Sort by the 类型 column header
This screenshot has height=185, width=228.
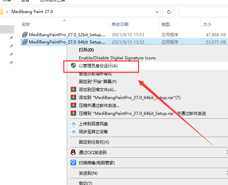click(x=165, y=24)
